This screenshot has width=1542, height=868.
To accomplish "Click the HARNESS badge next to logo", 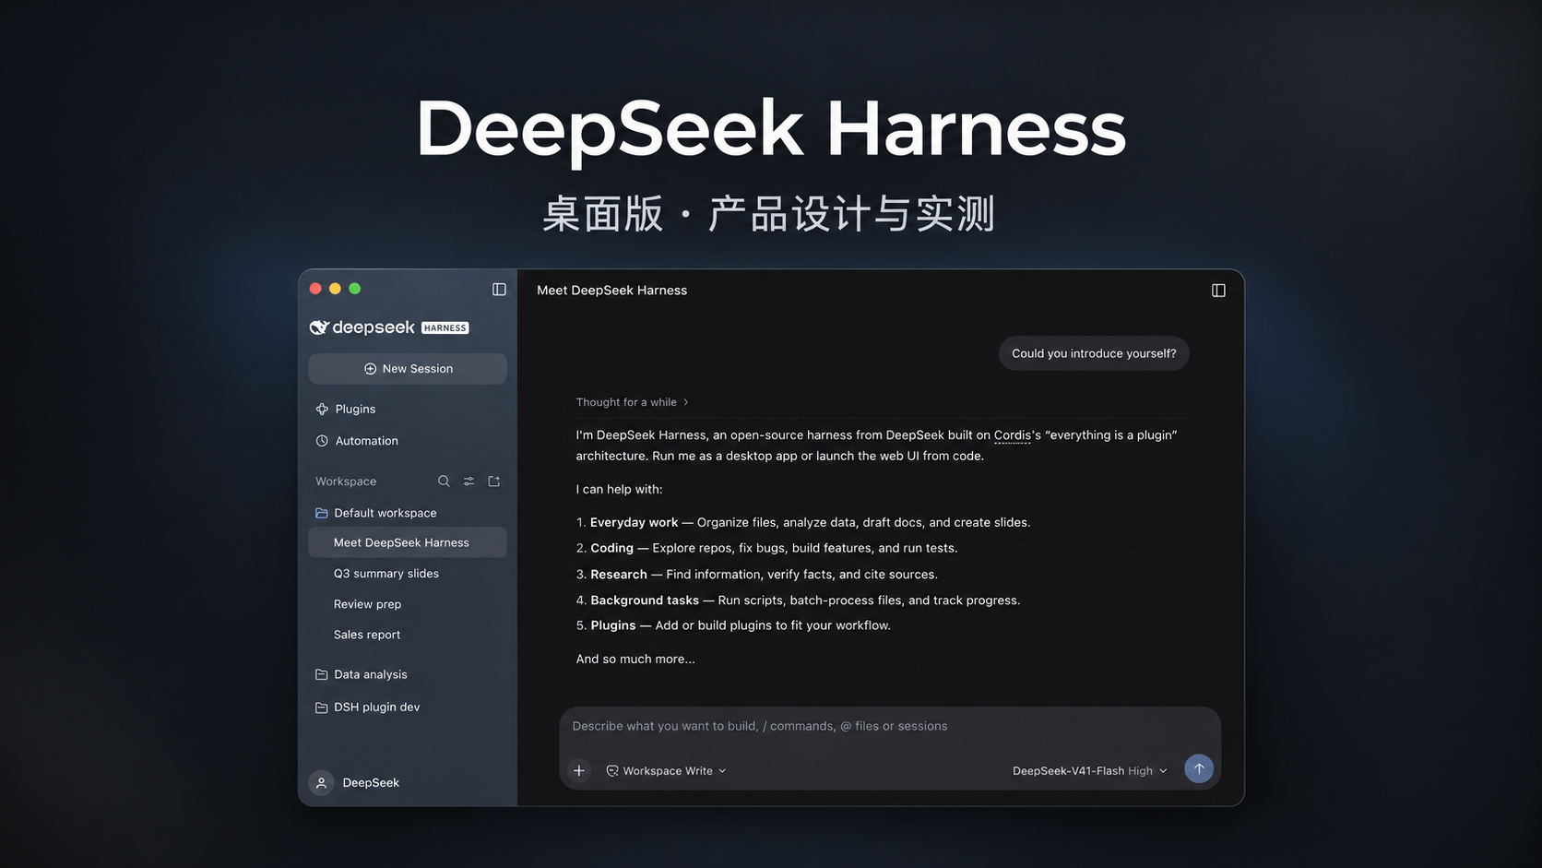I will pos(445,328).
